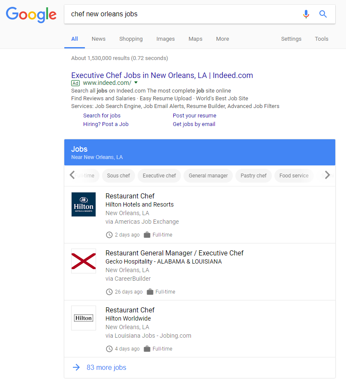Click the Gecko Hospitality flag logo
The height and width of the screenshot is (384, 346).
pos(84,261)
